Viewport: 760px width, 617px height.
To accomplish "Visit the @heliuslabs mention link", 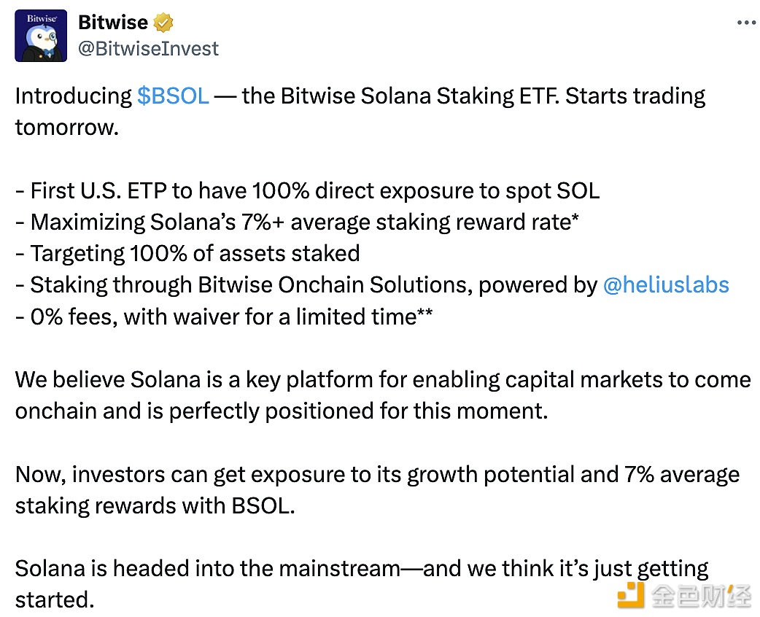I will tap(666, 284).
